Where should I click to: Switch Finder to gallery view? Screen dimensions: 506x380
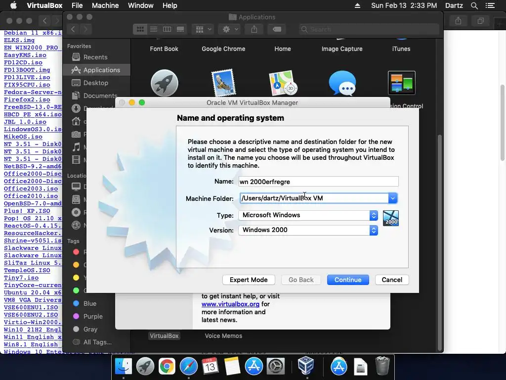(180, 29)
